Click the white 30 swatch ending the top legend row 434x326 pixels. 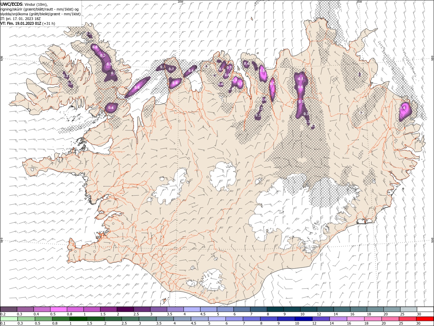coord(425,309)
